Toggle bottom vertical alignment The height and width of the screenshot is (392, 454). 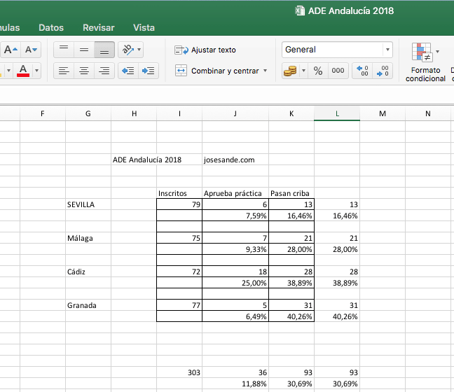104,50
